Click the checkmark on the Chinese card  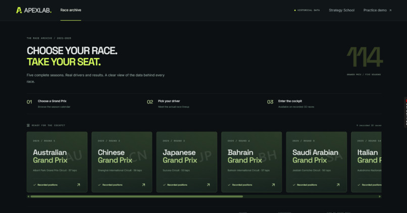coord(99,185)
